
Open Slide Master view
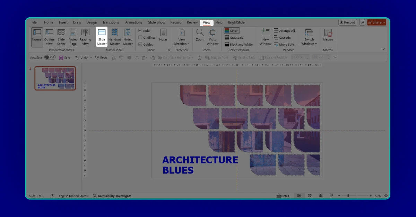pos(102,37)
